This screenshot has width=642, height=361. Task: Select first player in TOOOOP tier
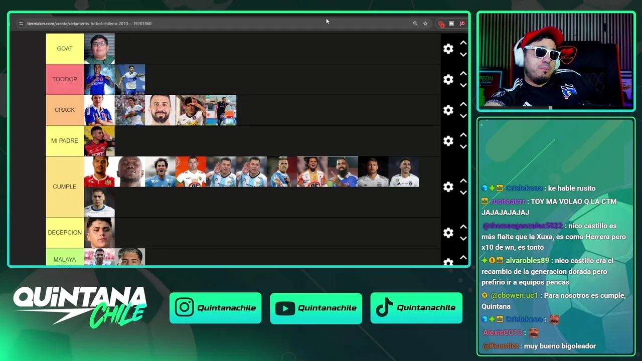point(99,79)
